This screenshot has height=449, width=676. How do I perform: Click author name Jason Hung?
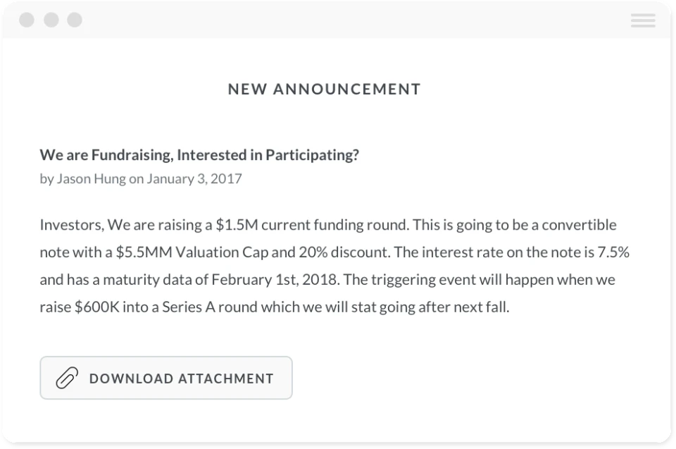pos(91,178)
